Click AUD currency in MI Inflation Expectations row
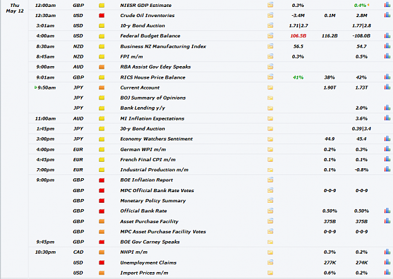393x279 pixels. coord(78,118)
